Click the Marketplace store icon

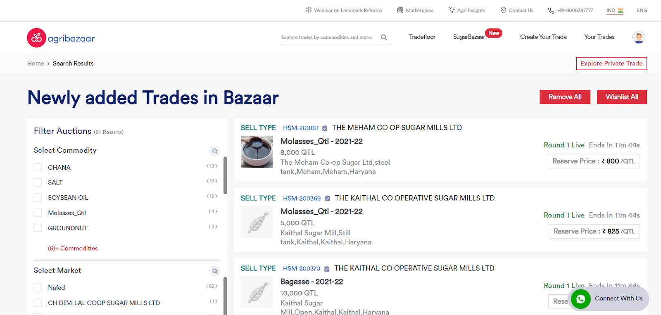click(x=400, y=10)
